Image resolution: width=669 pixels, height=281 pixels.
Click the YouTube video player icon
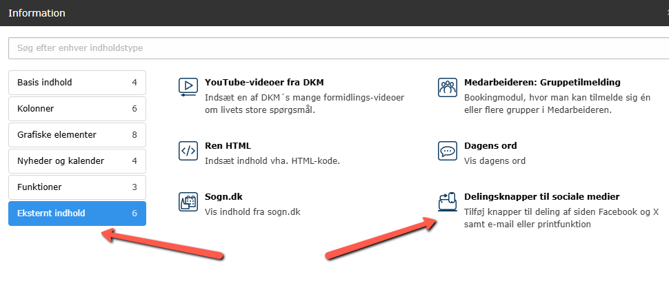[x=188, y=87]
